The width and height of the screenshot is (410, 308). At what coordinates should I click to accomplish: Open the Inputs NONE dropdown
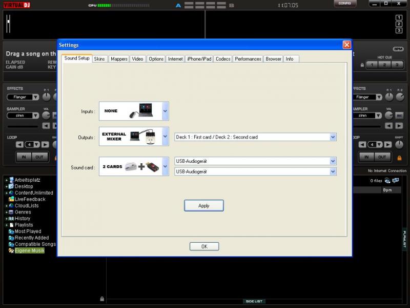[x=165, y=111]
